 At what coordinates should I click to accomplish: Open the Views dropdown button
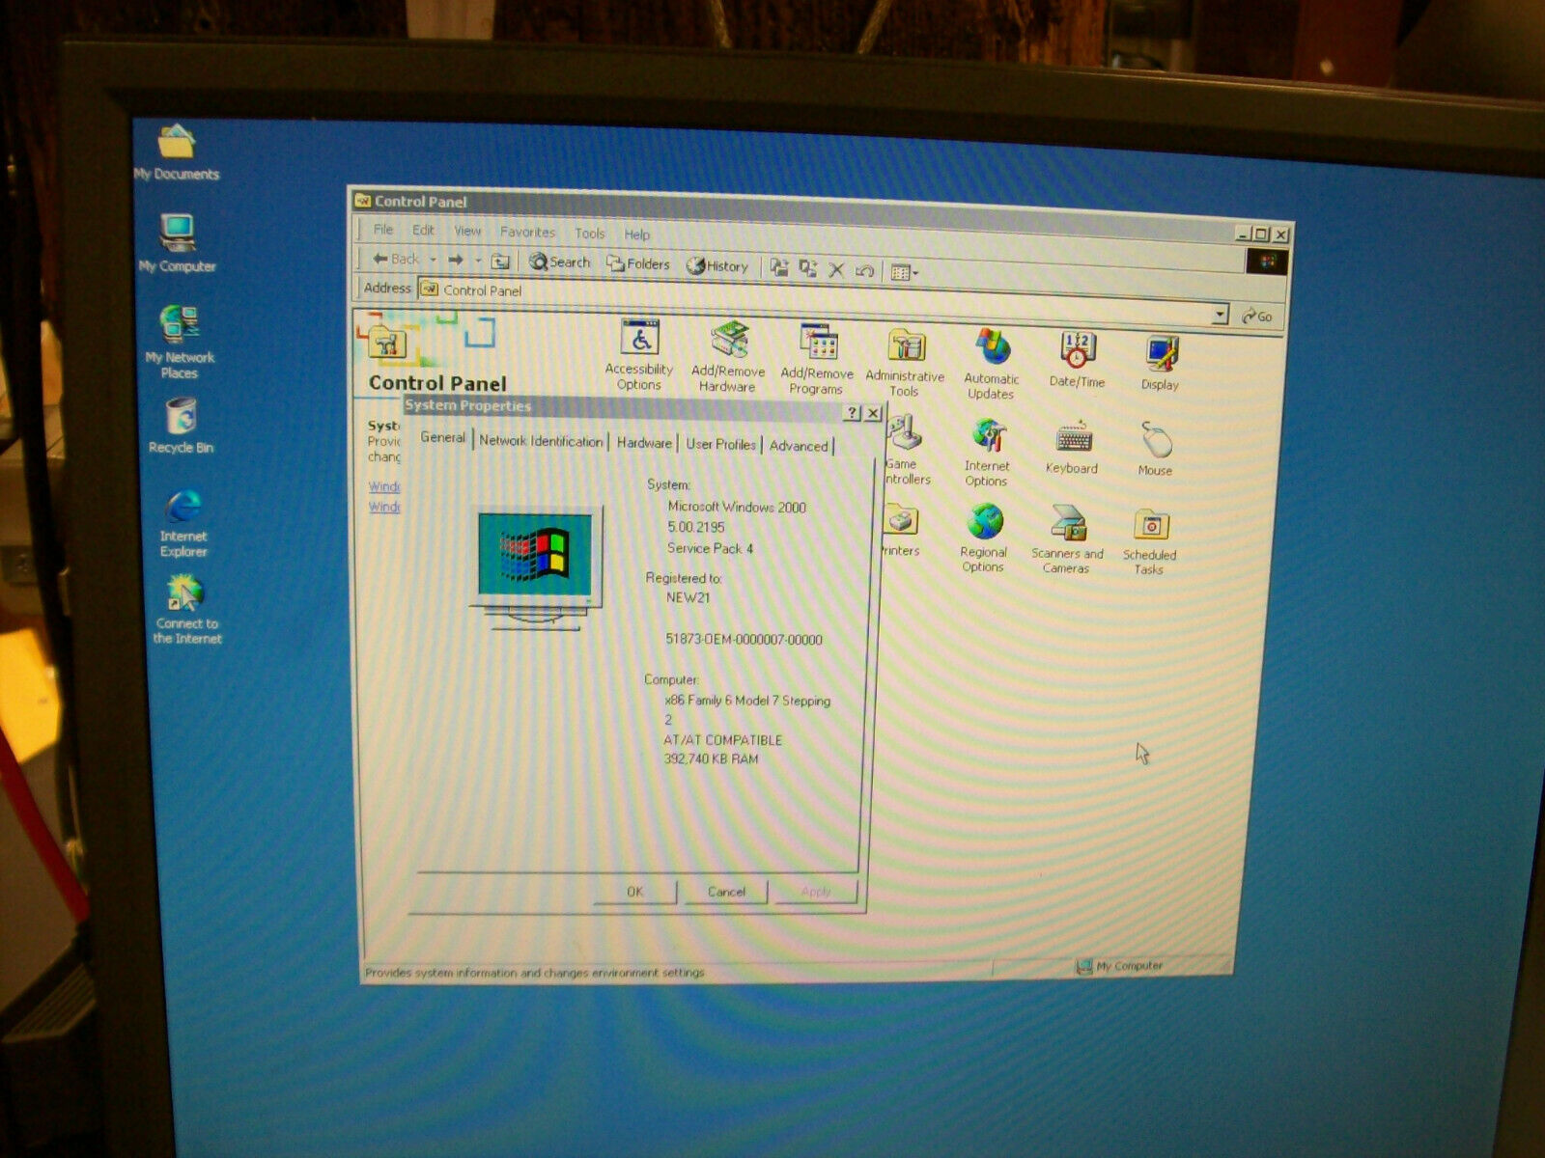pyautogui.click(x=904, y=272)
